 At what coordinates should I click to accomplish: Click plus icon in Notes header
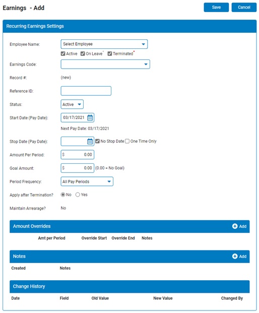235,257
